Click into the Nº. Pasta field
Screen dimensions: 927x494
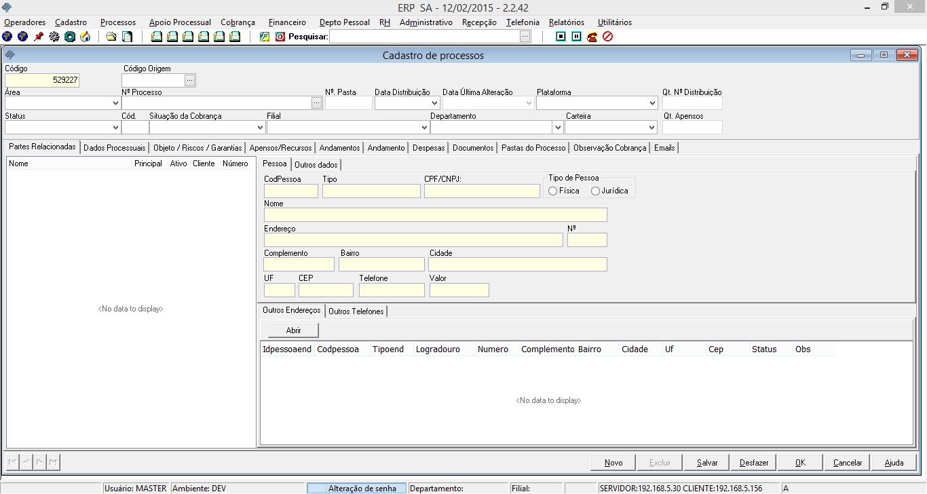[x=349, y=103]
